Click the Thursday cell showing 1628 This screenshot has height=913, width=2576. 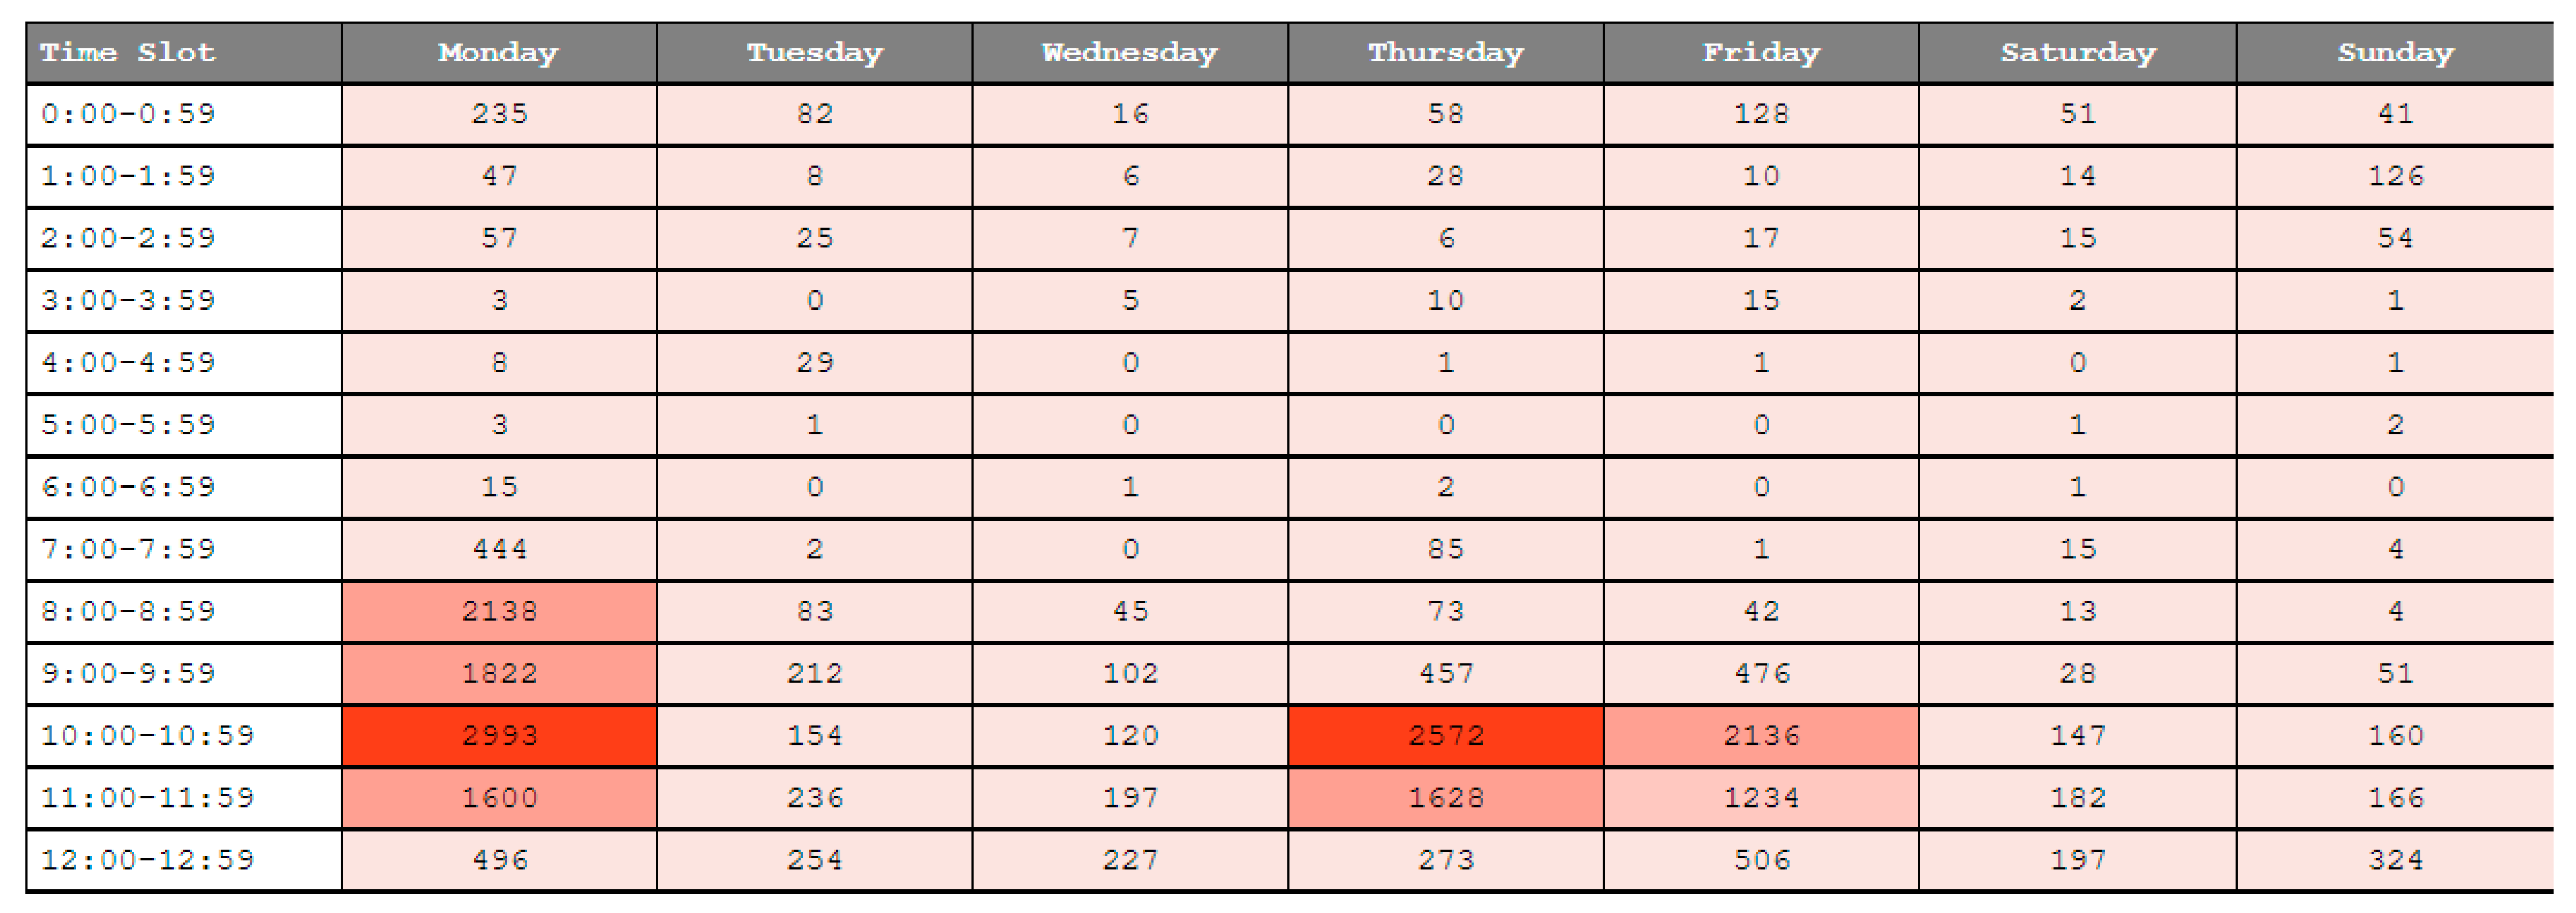[x=1445, y=798]
